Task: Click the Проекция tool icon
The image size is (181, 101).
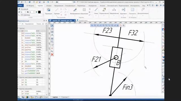Action: (x=48, y=10)
